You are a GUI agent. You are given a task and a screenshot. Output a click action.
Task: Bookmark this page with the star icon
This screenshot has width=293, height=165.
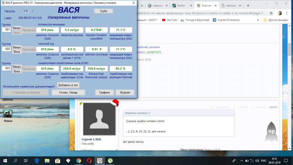[x=271, y=13]
